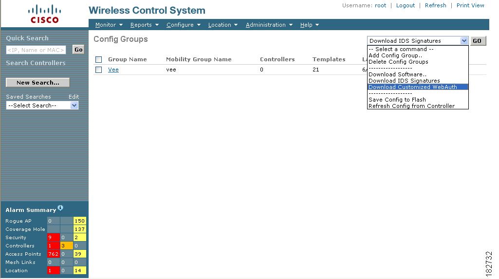Open the Administration menu
Viewport: 499px width, 279px height.
[269, 25]
